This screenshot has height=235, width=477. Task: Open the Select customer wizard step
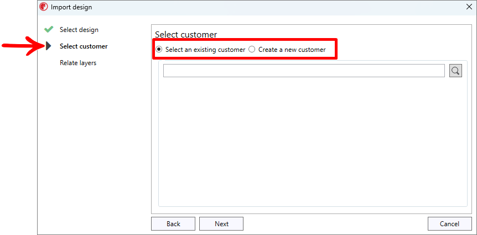pos(84,46)
